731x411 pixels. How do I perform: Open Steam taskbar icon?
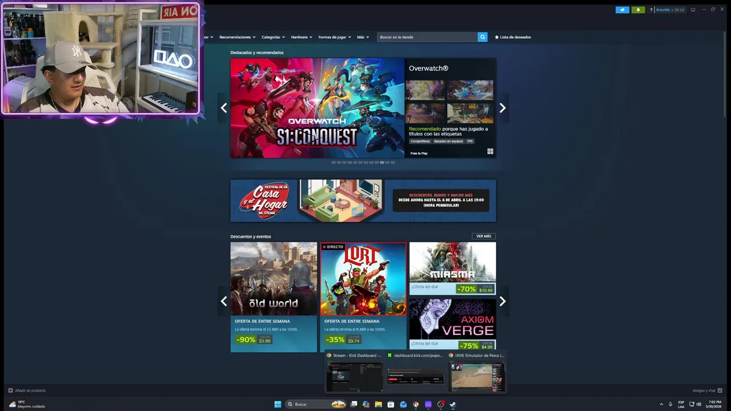[x=452, y=404]
